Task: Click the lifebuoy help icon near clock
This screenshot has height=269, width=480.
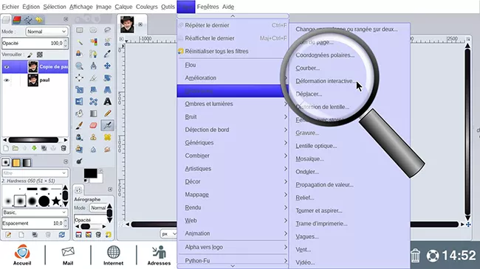Action: [x=433, y=256]
